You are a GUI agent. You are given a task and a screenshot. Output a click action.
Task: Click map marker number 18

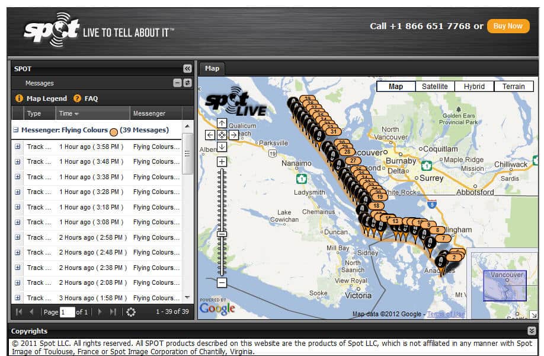(376, 206)
